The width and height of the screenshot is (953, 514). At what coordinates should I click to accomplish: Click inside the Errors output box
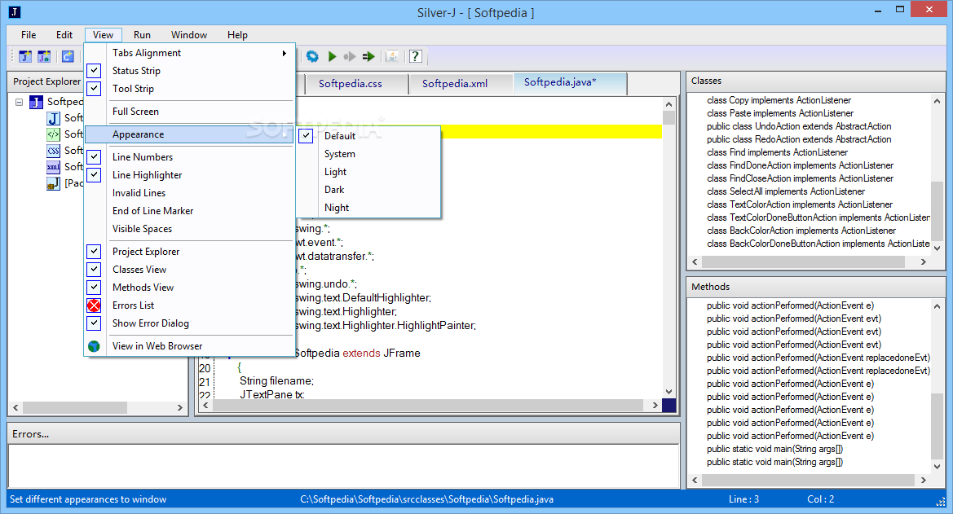point(343,465)
